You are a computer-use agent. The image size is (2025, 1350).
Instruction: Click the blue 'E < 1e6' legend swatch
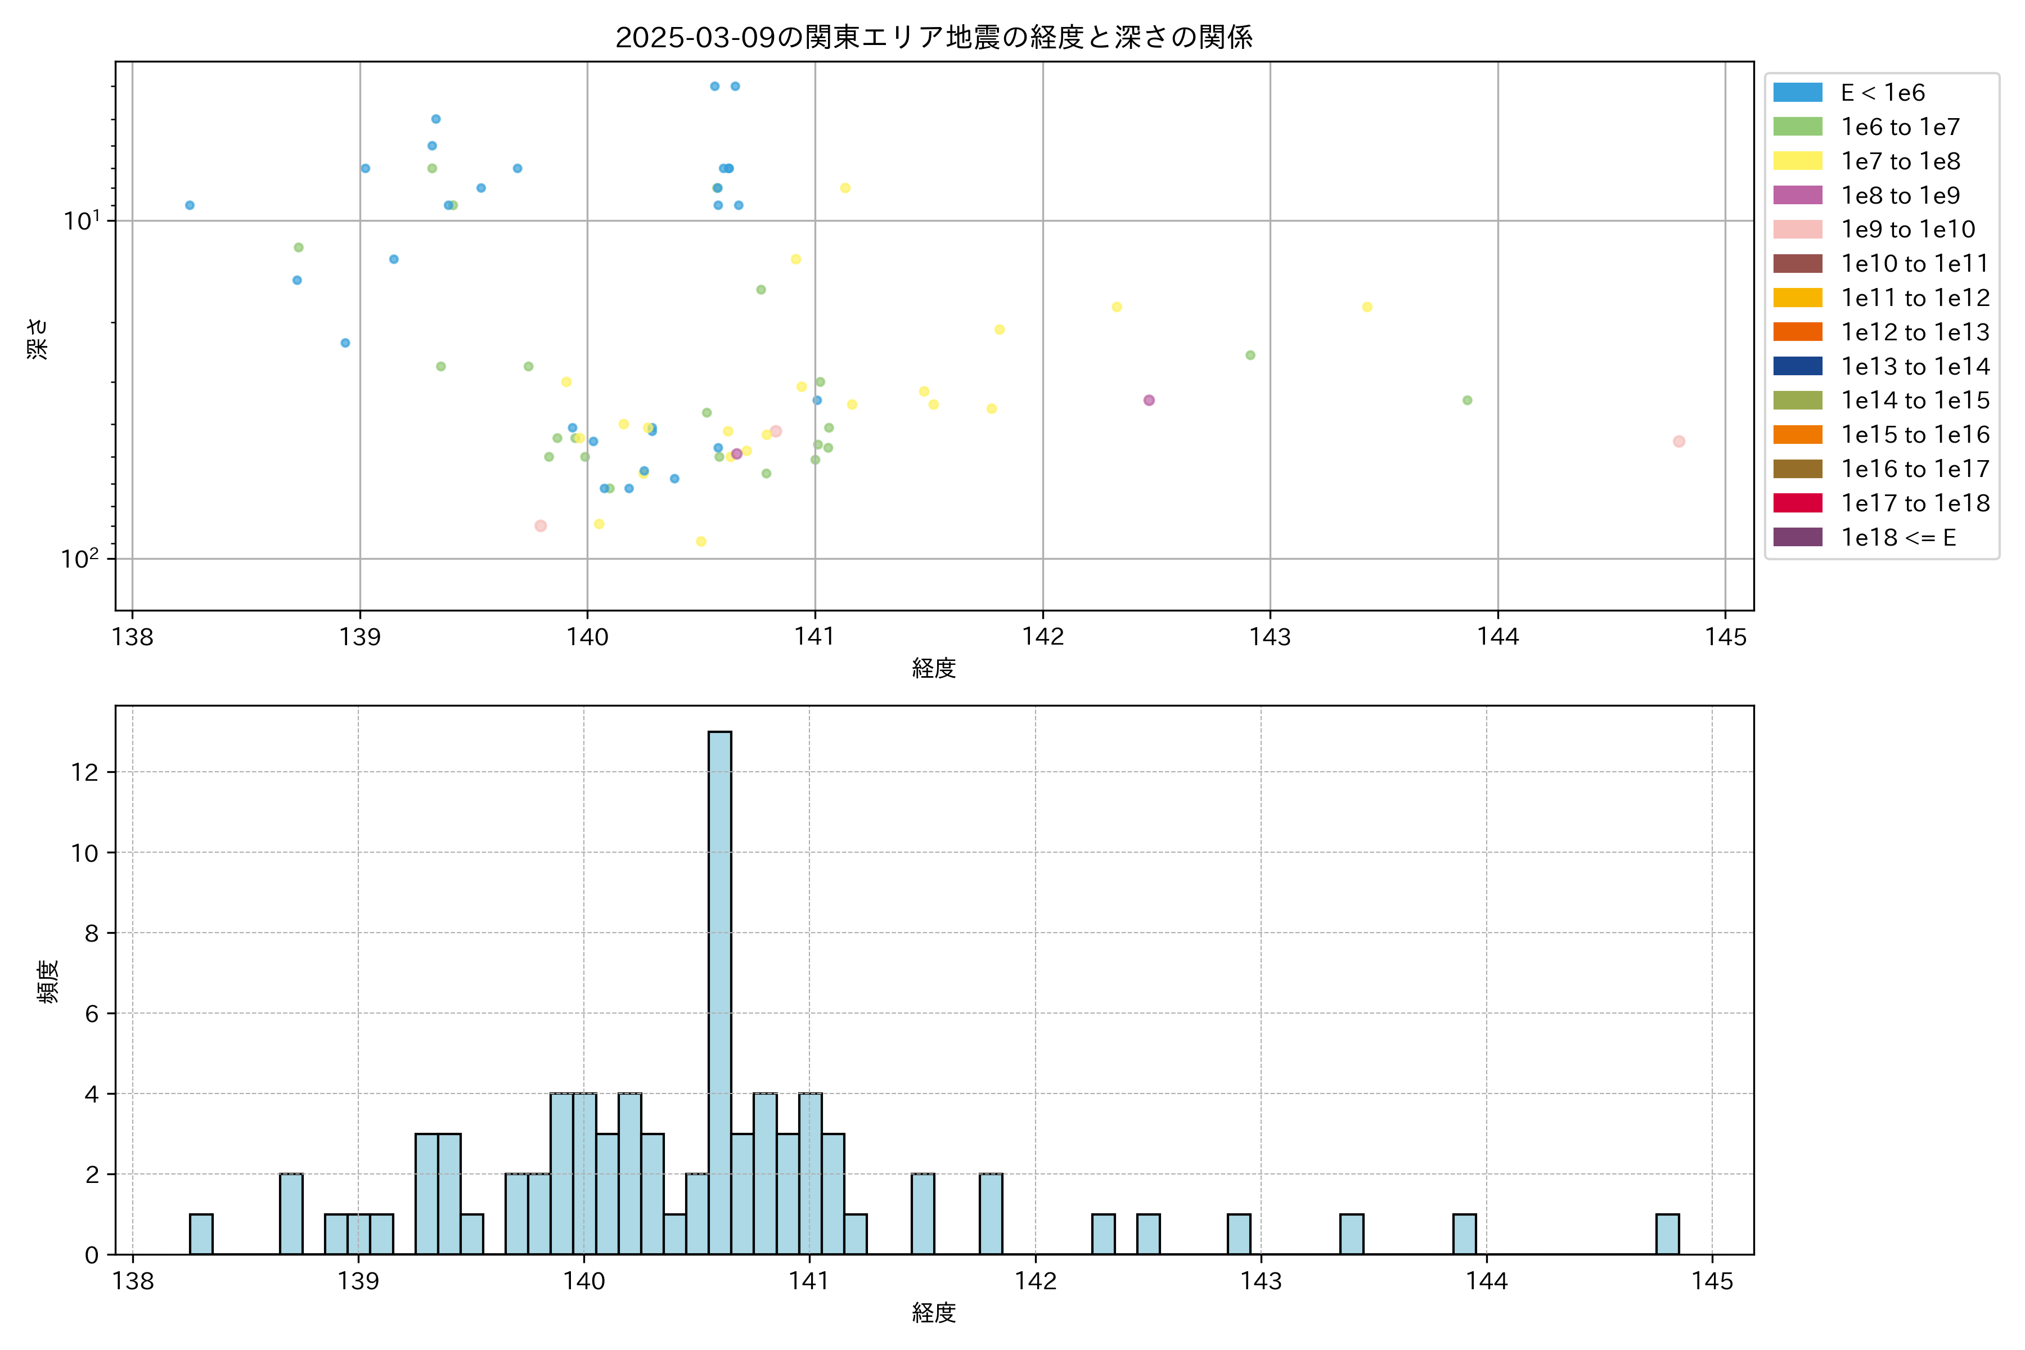pos(1798,93)
